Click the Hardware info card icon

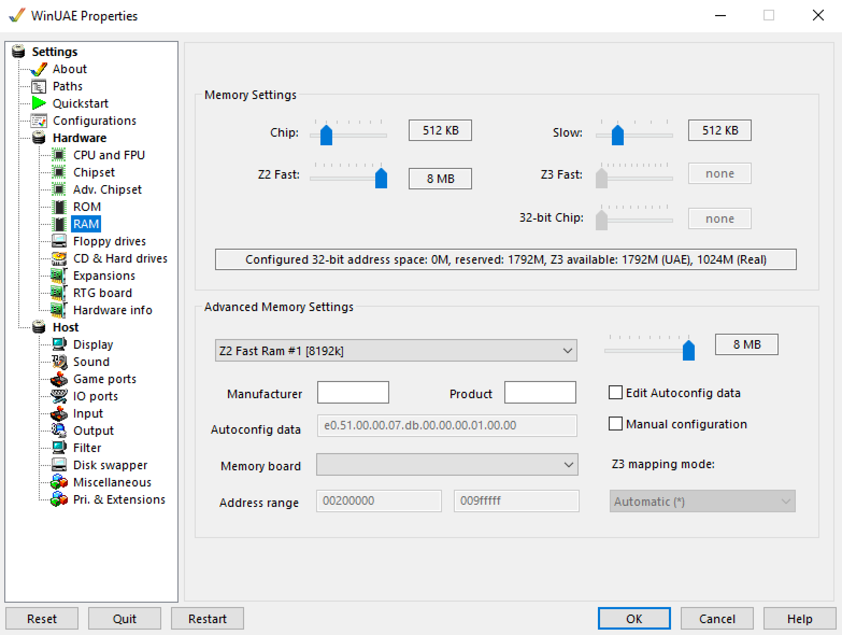59,310
